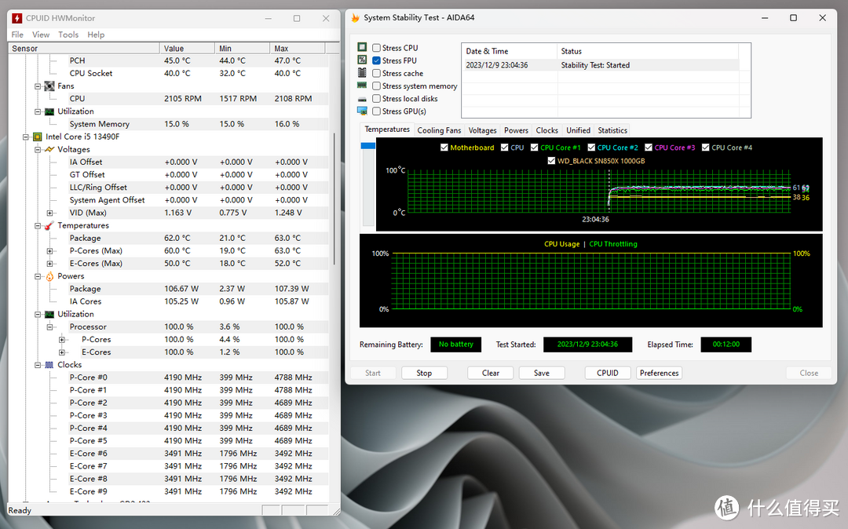Enable the Stress CPU checkbox
The width and height of the screenshot is (848, 529).
376,48
